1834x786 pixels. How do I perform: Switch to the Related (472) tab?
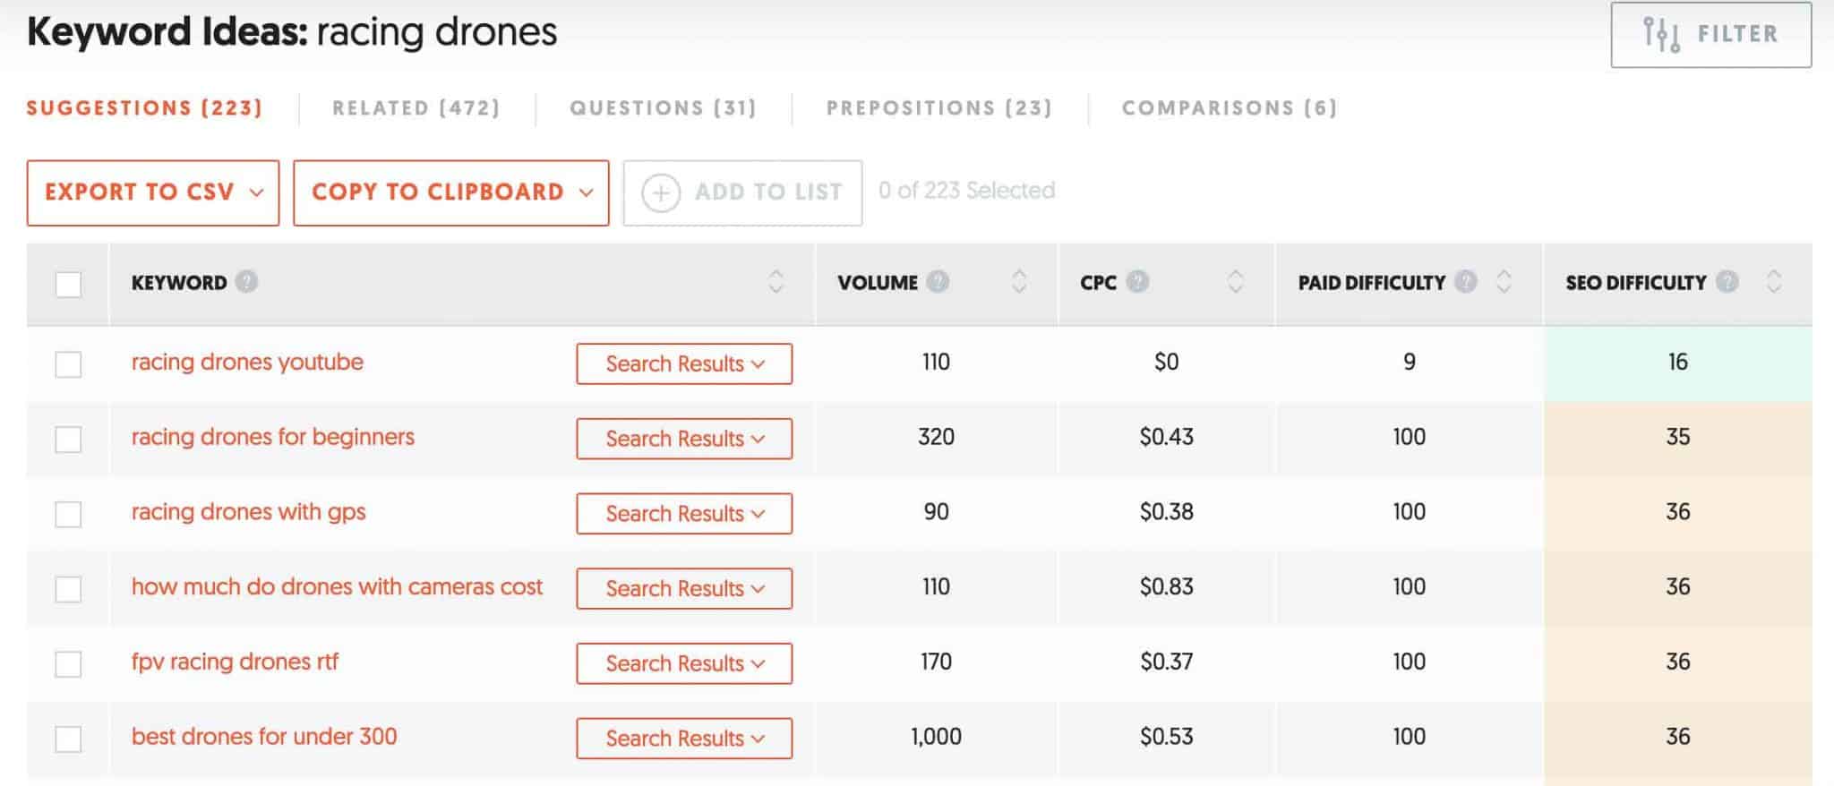coord(416,108)
